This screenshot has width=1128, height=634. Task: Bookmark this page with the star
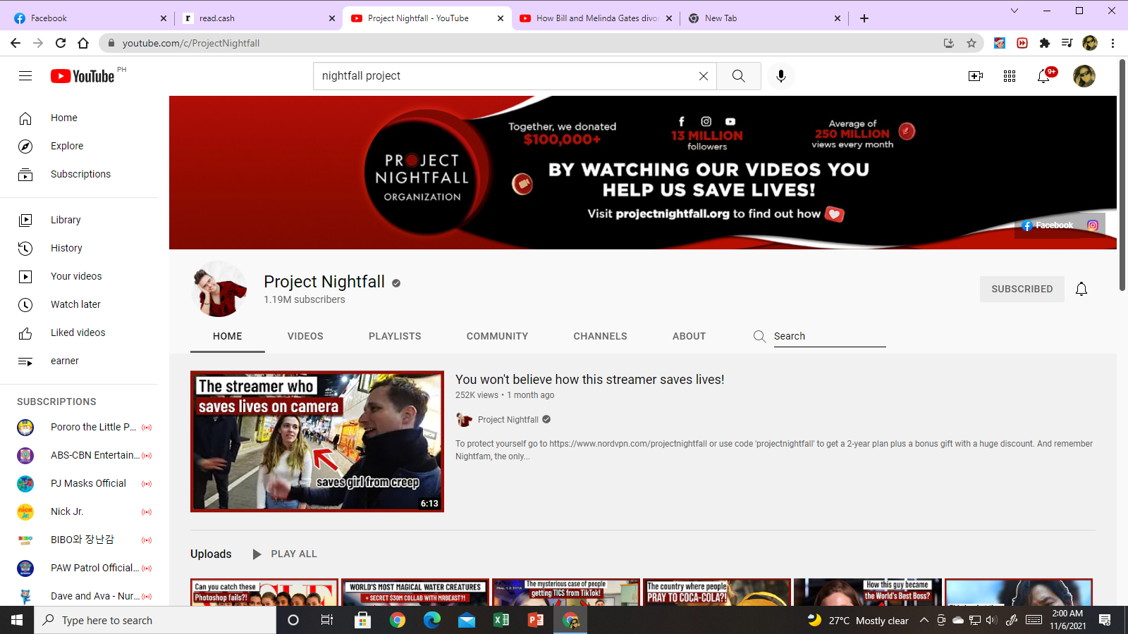pos(971,43)
